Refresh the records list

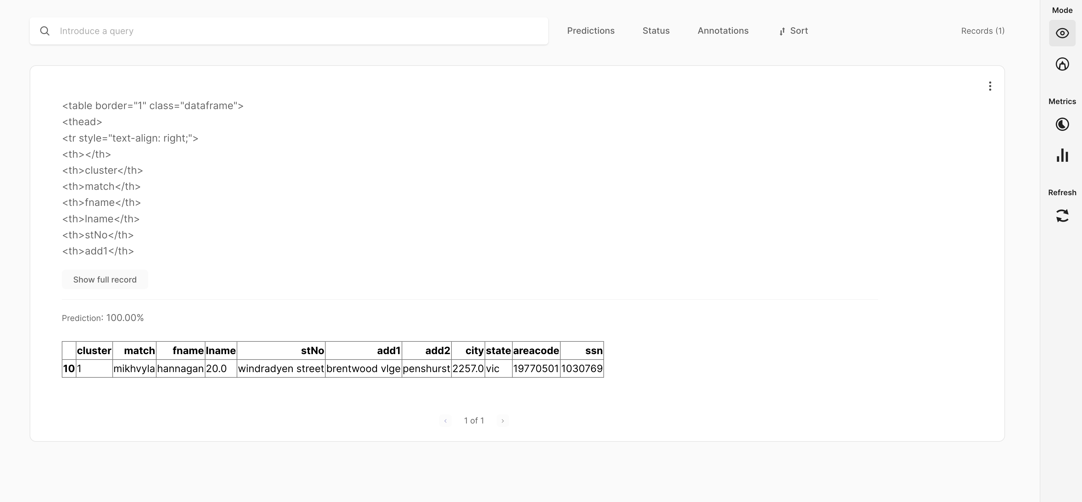click(1062, 215)
